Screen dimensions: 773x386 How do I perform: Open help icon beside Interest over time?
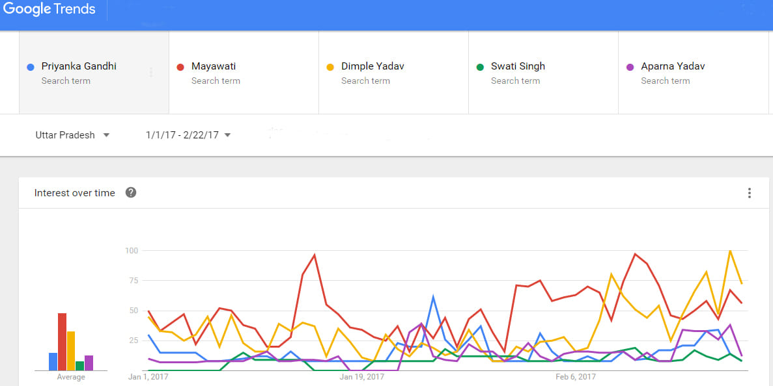(131, 193)
